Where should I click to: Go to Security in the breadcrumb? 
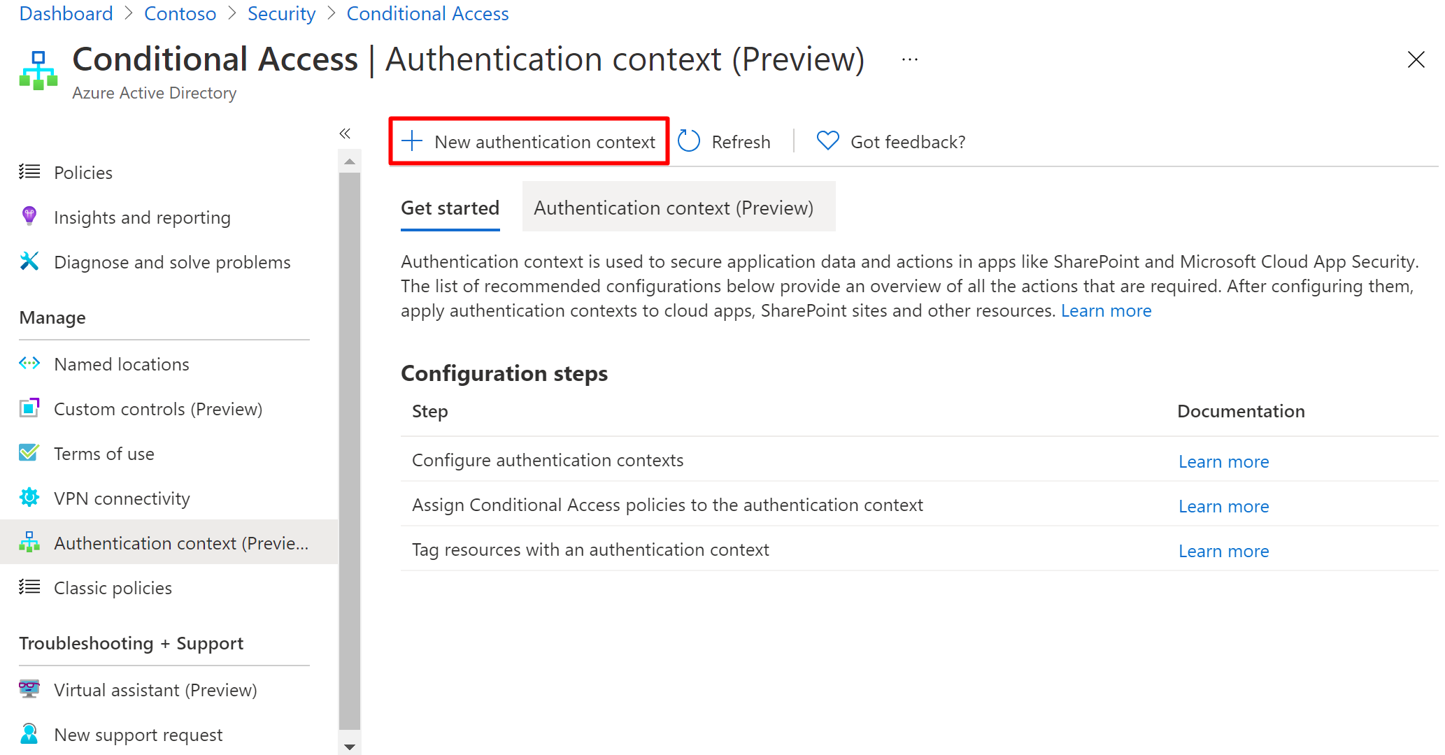pos(281,13)
